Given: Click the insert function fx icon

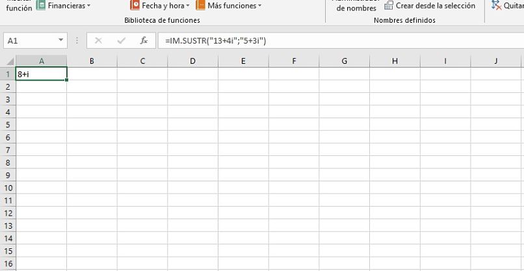Looking at the screenshot, I should [144, 40].
